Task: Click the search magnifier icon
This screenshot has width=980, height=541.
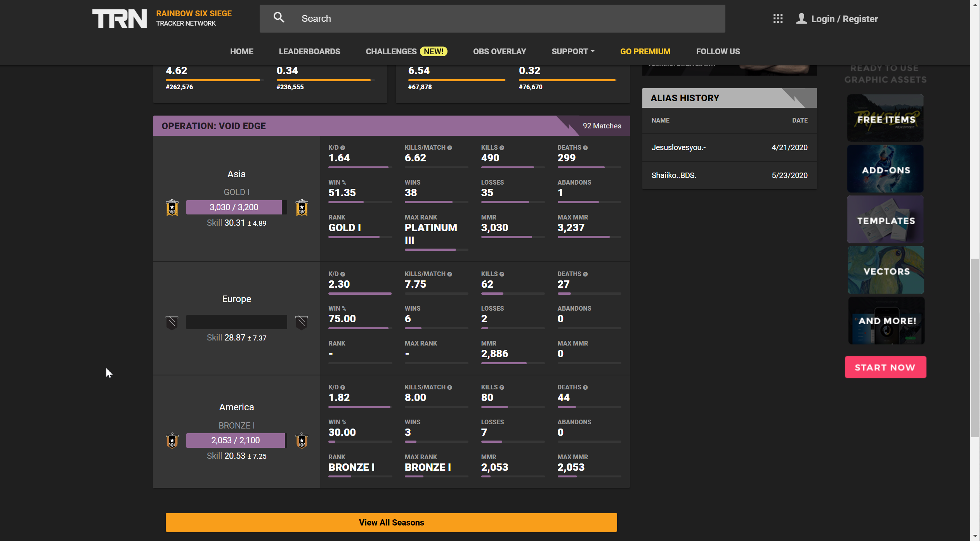Action: pyautogui.click(x=278, y=17)
